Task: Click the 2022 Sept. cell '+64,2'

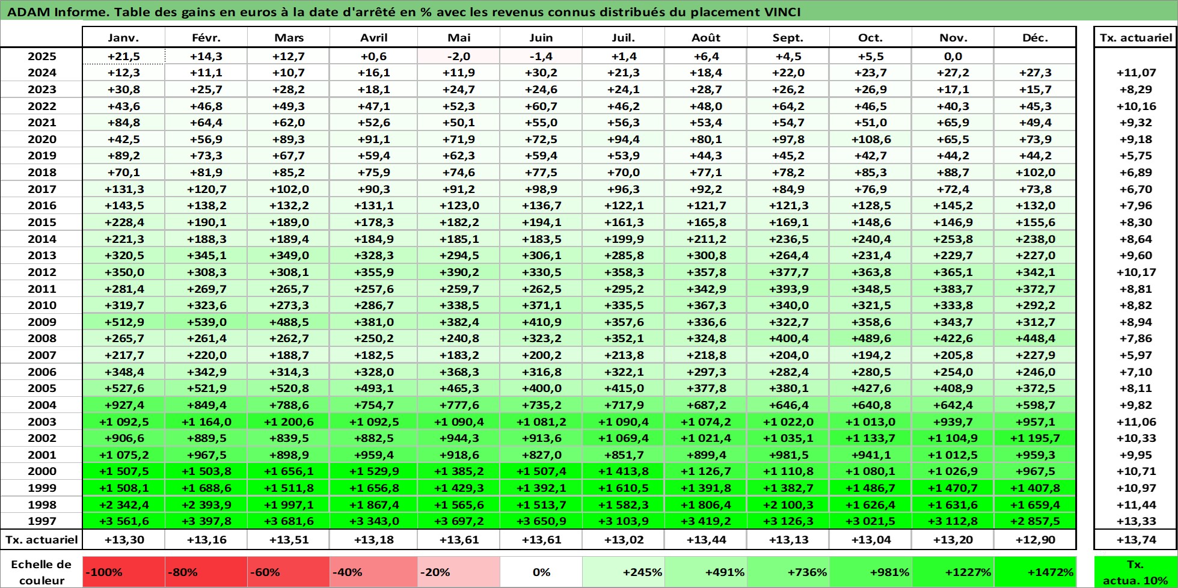Action: (x=788, y=106)
